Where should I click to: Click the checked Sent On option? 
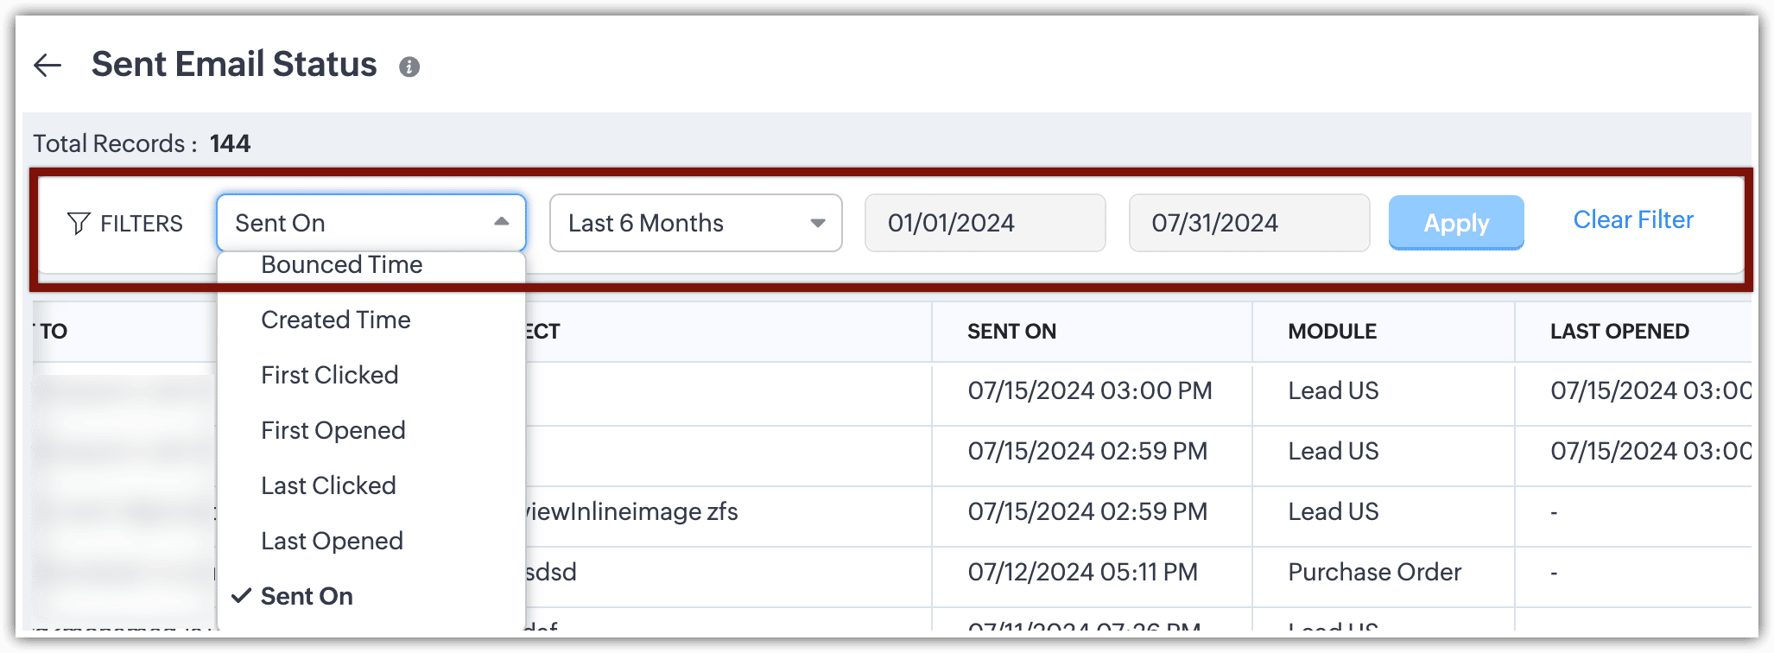coord(307,596)
